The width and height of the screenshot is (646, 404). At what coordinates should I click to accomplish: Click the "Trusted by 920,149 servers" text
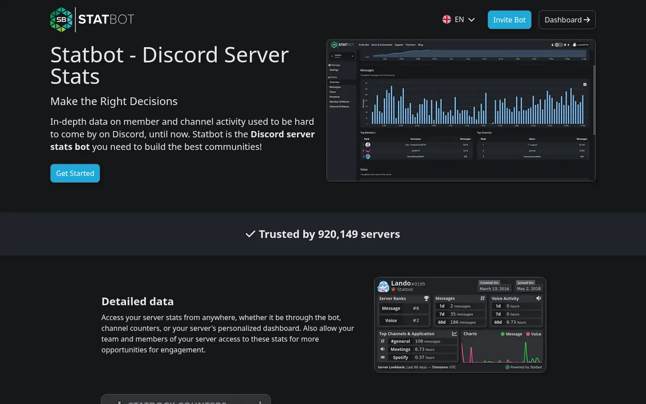point(330,234)
